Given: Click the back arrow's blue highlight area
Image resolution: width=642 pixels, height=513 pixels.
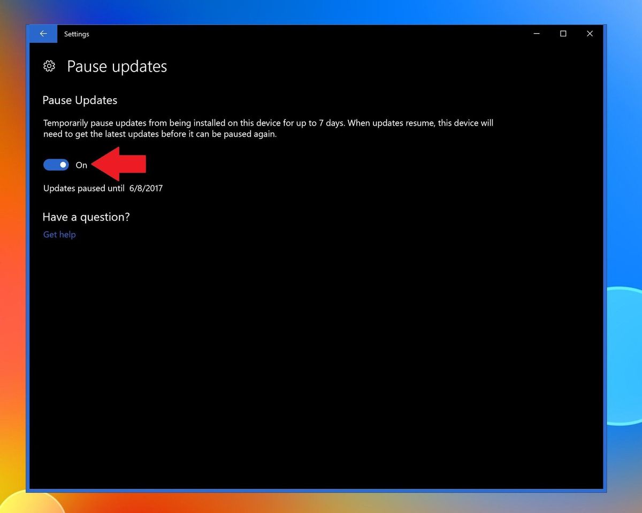Looking at the screenshot, I should point(43,33).
